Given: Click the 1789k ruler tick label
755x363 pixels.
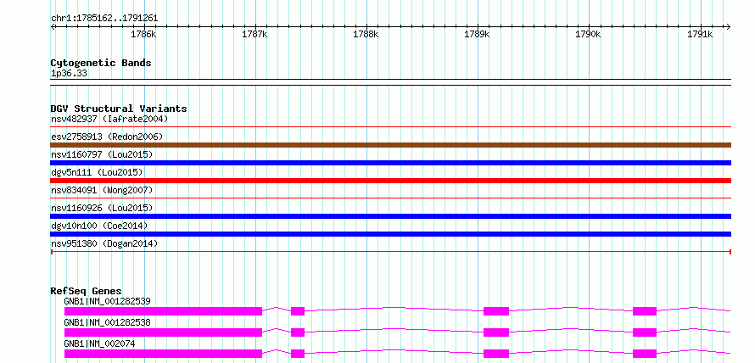Looking at the screenshot, I should (x=477, y=34).
